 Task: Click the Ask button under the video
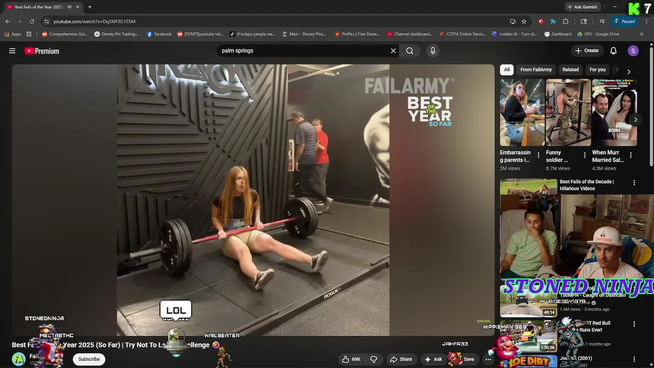click(433, 359)
